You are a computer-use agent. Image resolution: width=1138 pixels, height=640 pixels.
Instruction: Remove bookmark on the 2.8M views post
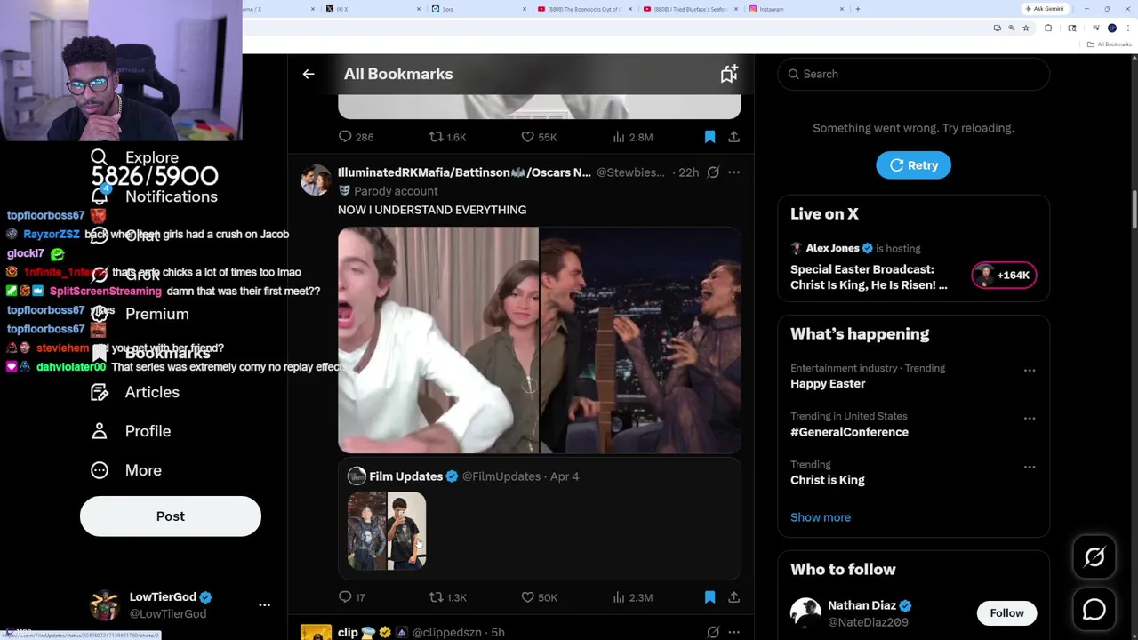click(x=709, y=137)
